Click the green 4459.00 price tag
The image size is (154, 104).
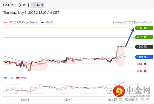point(144,28)
